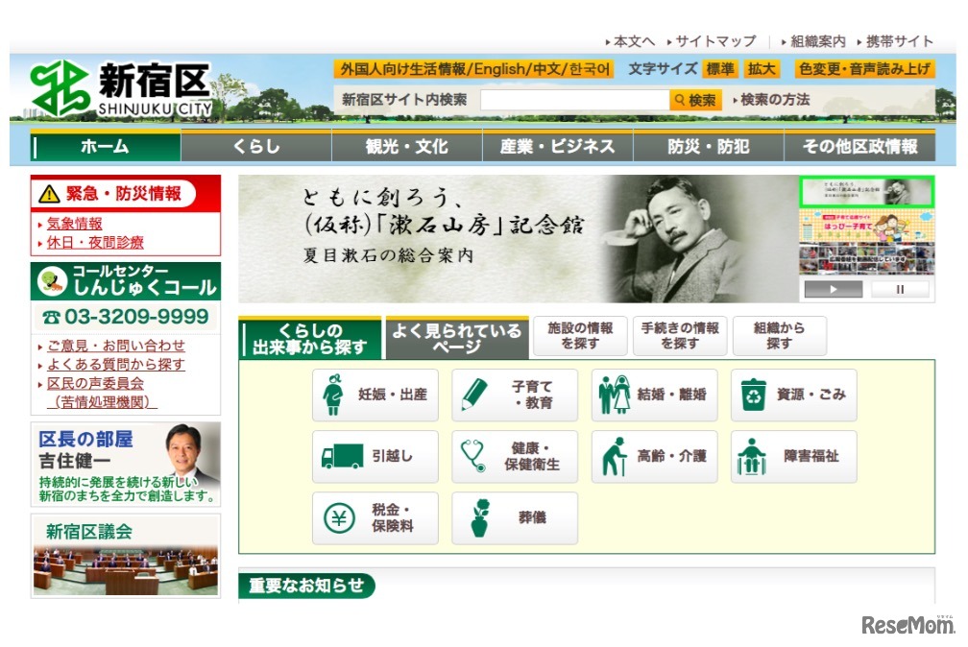Open color change and read-aloud settings
The image size is (968, 647).
(x=864, y=69)
